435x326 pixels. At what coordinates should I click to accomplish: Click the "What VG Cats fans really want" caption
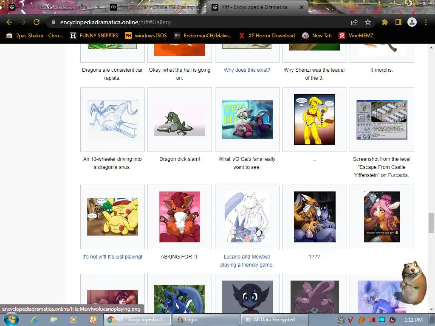(247, 163)
